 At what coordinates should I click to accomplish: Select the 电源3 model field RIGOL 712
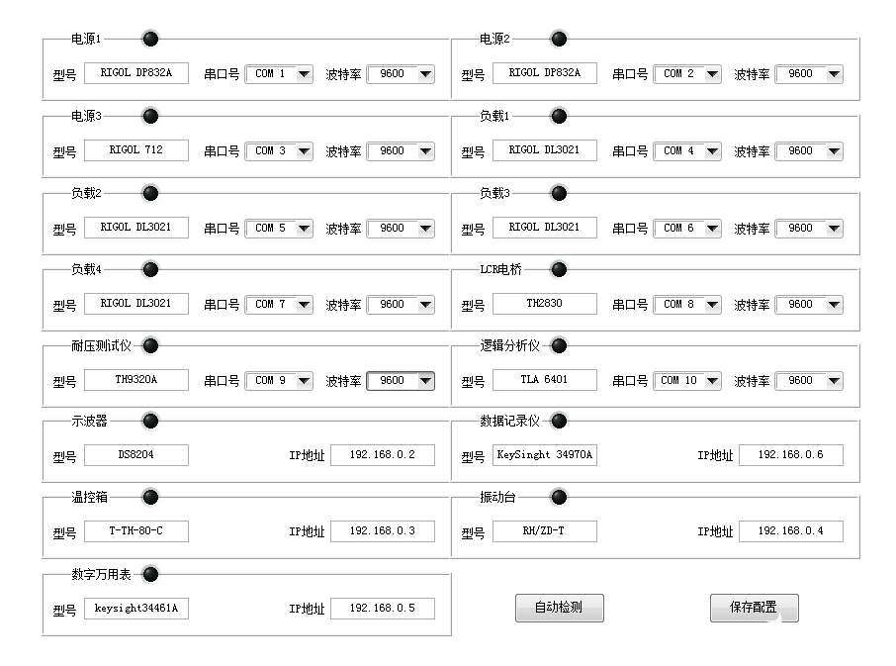(136, 150)
